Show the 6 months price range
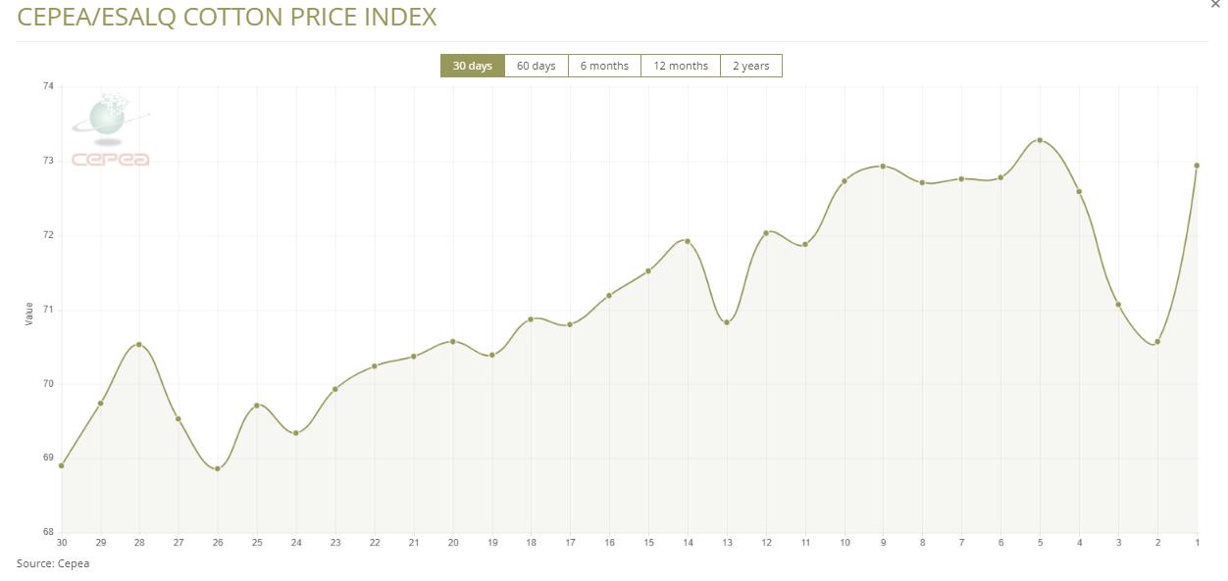 point(604,66)
